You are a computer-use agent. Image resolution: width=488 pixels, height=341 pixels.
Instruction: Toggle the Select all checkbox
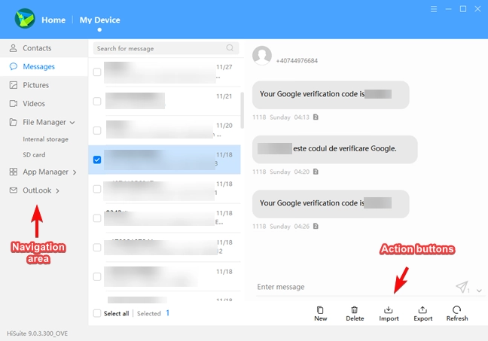[x=97, y=313]
